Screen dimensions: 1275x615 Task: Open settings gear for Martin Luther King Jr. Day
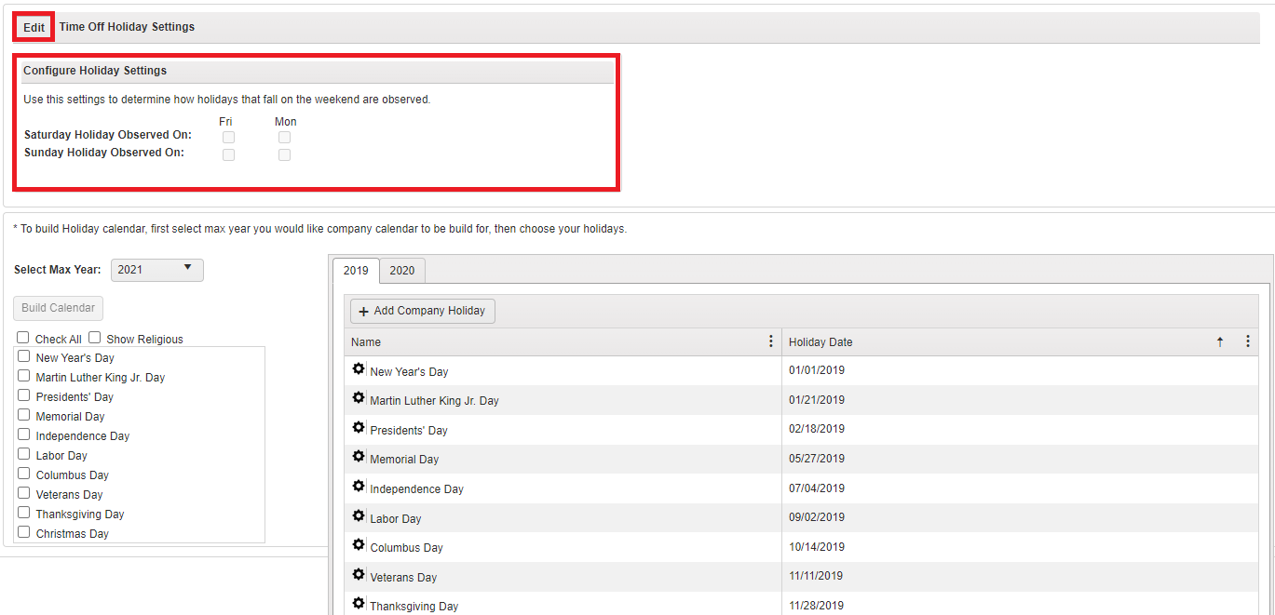pos(359,397)
